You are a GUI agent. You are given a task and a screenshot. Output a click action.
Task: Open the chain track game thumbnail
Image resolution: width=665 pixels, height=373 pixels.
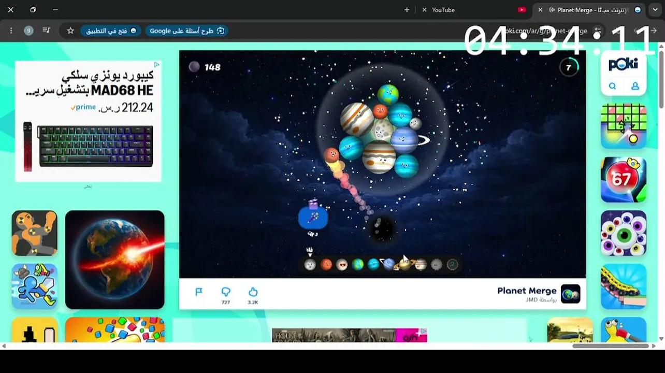click(624, 286)
